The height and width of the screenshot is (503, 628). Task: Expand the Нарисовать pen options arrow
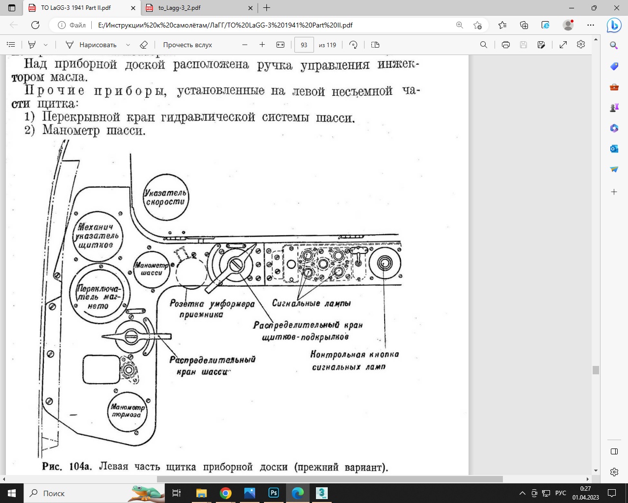pos(128,45)
